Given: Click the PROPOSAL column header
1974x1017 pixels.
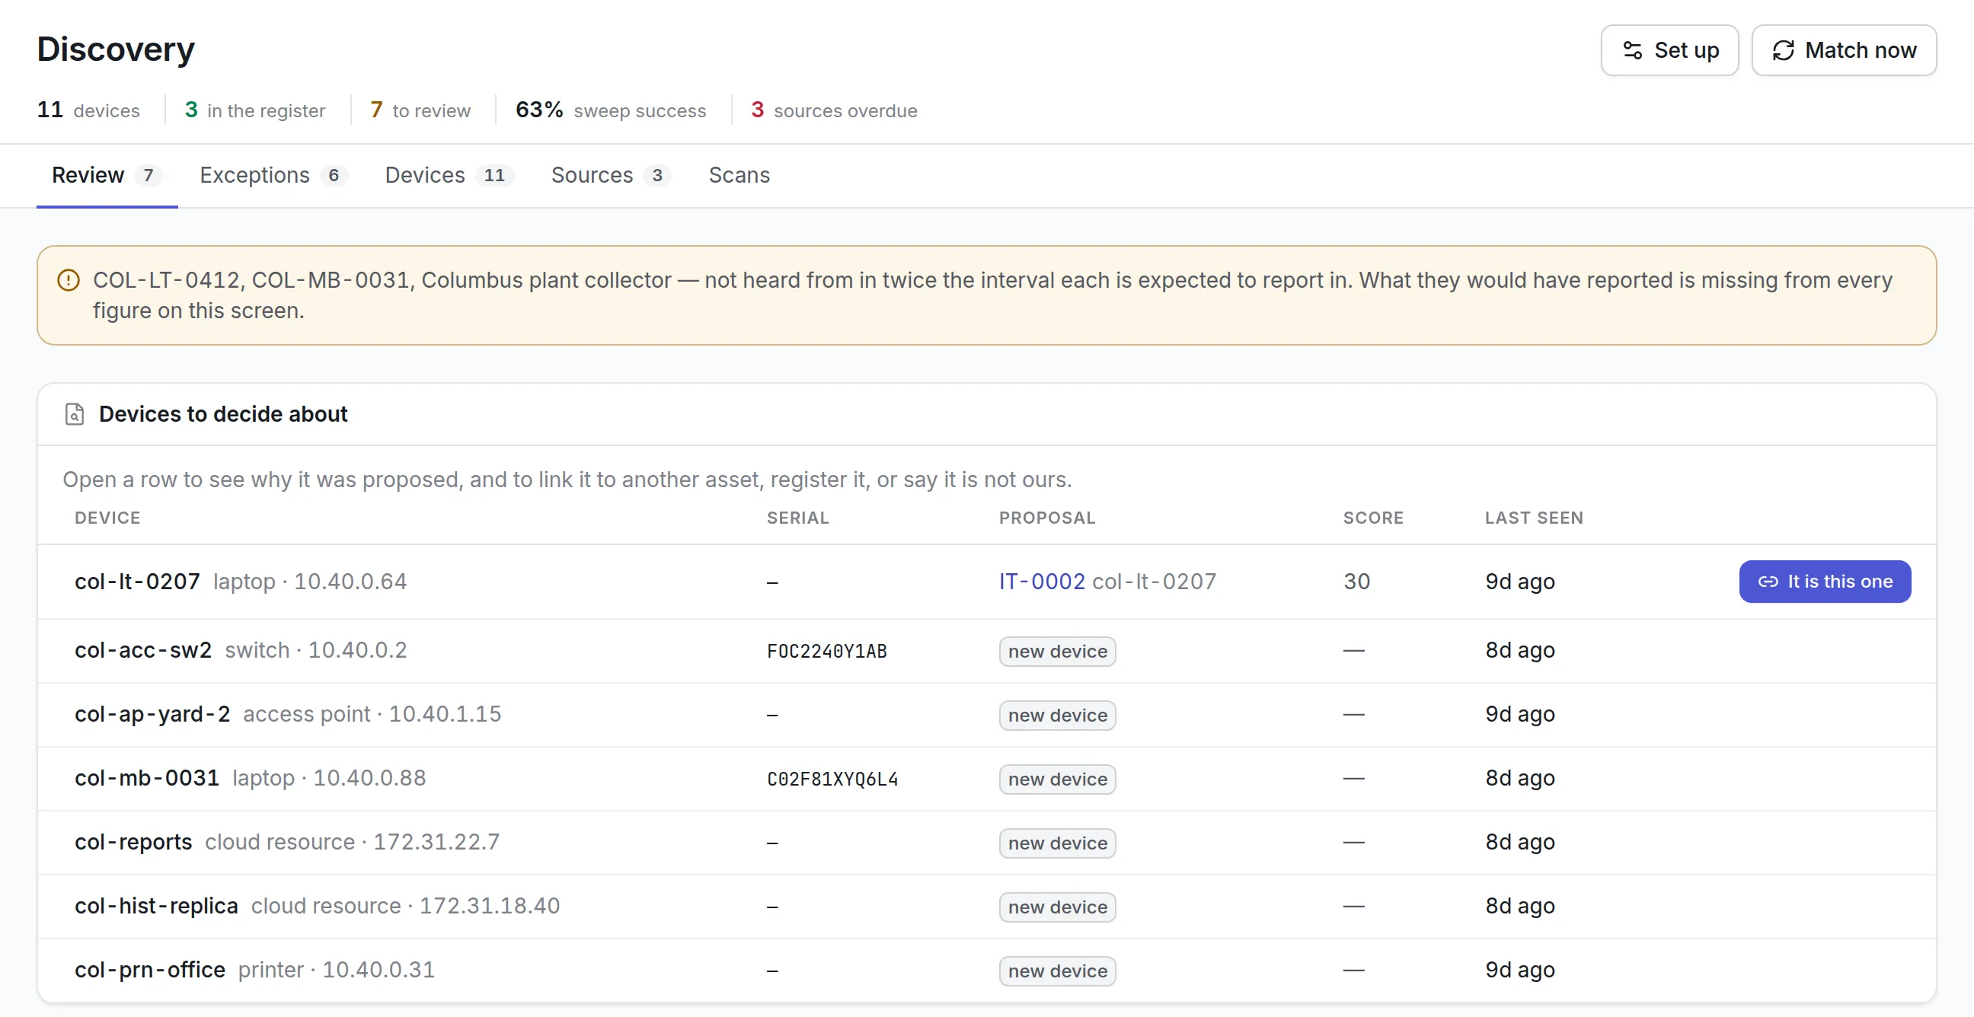Looking at the screenshot, I should tap(1046, 518).
